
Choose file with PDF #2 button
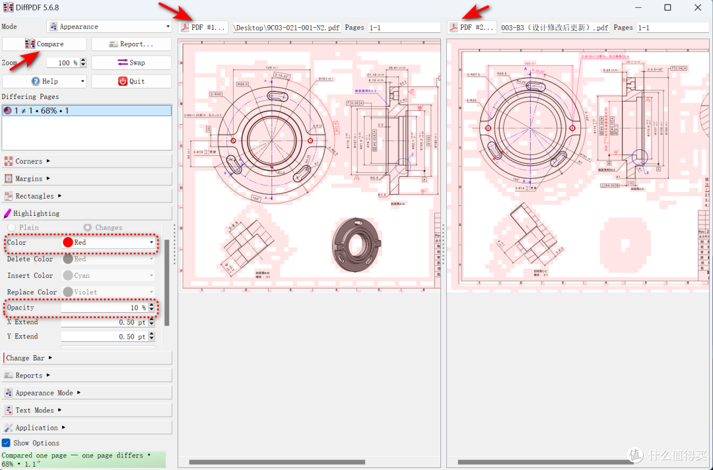pyautogui.click(x=472, y=27)
